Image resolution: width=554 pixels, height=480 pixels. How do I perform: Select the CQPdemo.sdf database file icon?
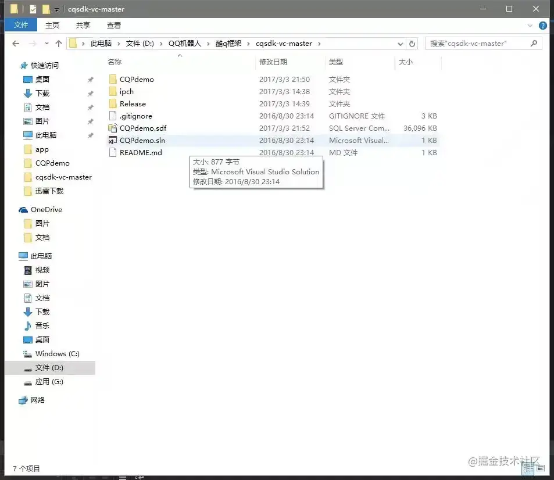(x=113, y=128)
